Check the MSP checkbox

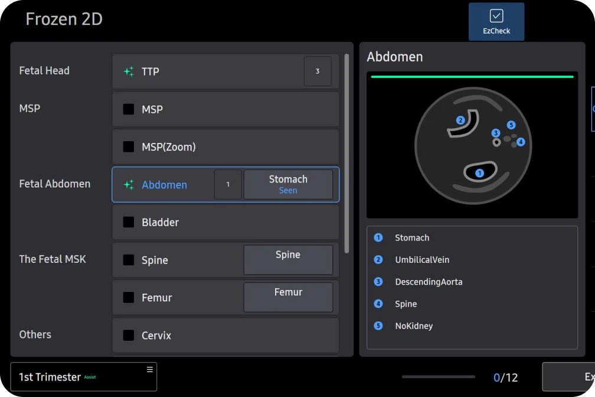point(128,109)
